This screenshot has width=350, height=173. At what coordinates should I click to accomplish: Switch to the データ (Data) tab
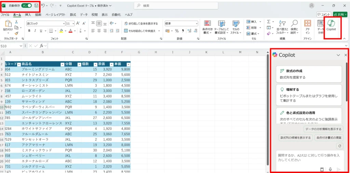(x=84, y=15)
